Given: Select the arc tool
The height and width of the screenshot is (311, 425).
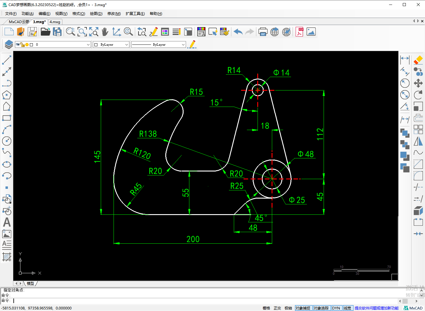Looking at the screenshot, I should coord(7,129).
